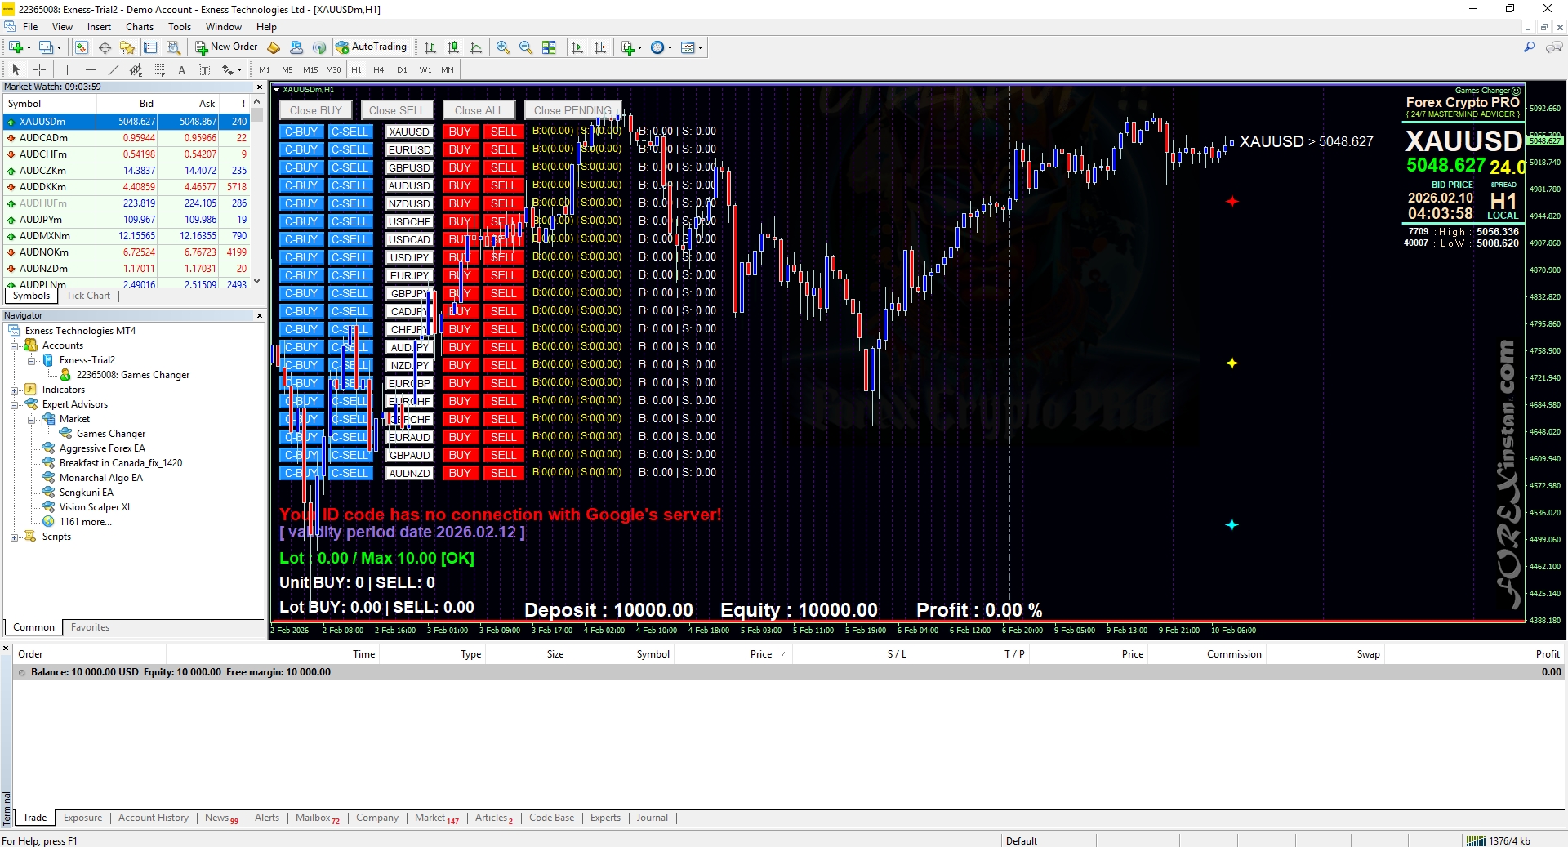Collapse the Accounts tree node
This screenshot has height=847, width=1568.
[x=14, y=345]
